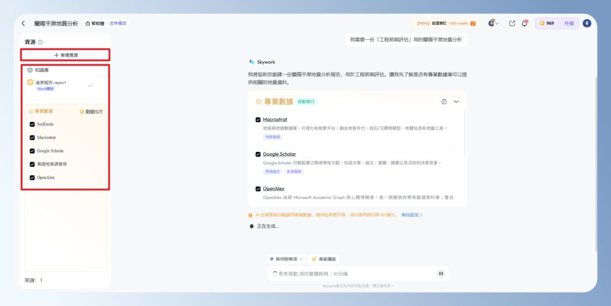This screenshot has height=306, width=611.
Task: Click the database icon in 專業數據 card header
Action: (259, 102)
